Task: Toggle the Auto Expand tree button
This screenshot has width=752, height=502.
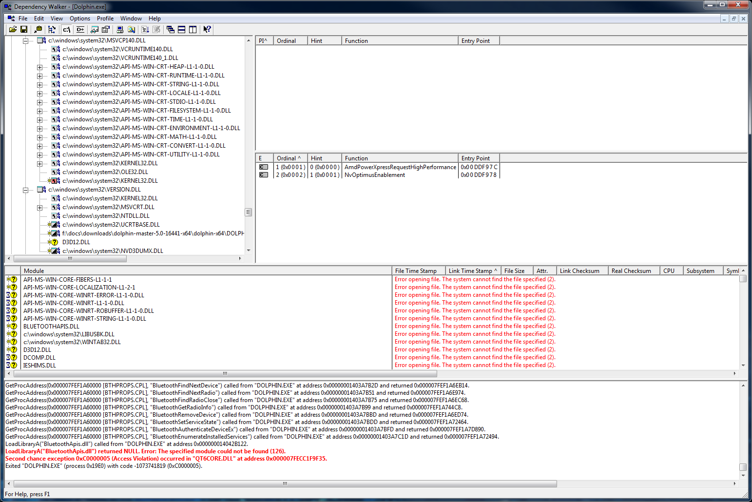Action: pos(52,29)
